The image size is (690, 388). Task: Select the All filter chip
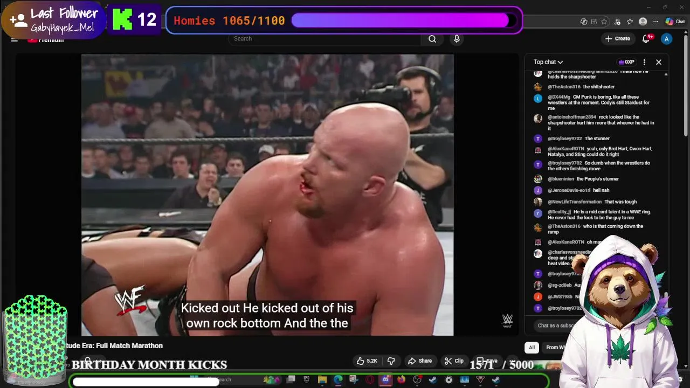coord(532,348)
